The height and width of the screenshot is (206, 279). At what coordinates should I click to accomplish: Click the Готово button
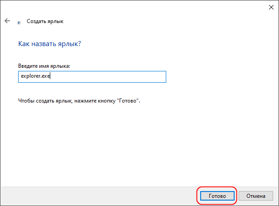pos(217,196)
